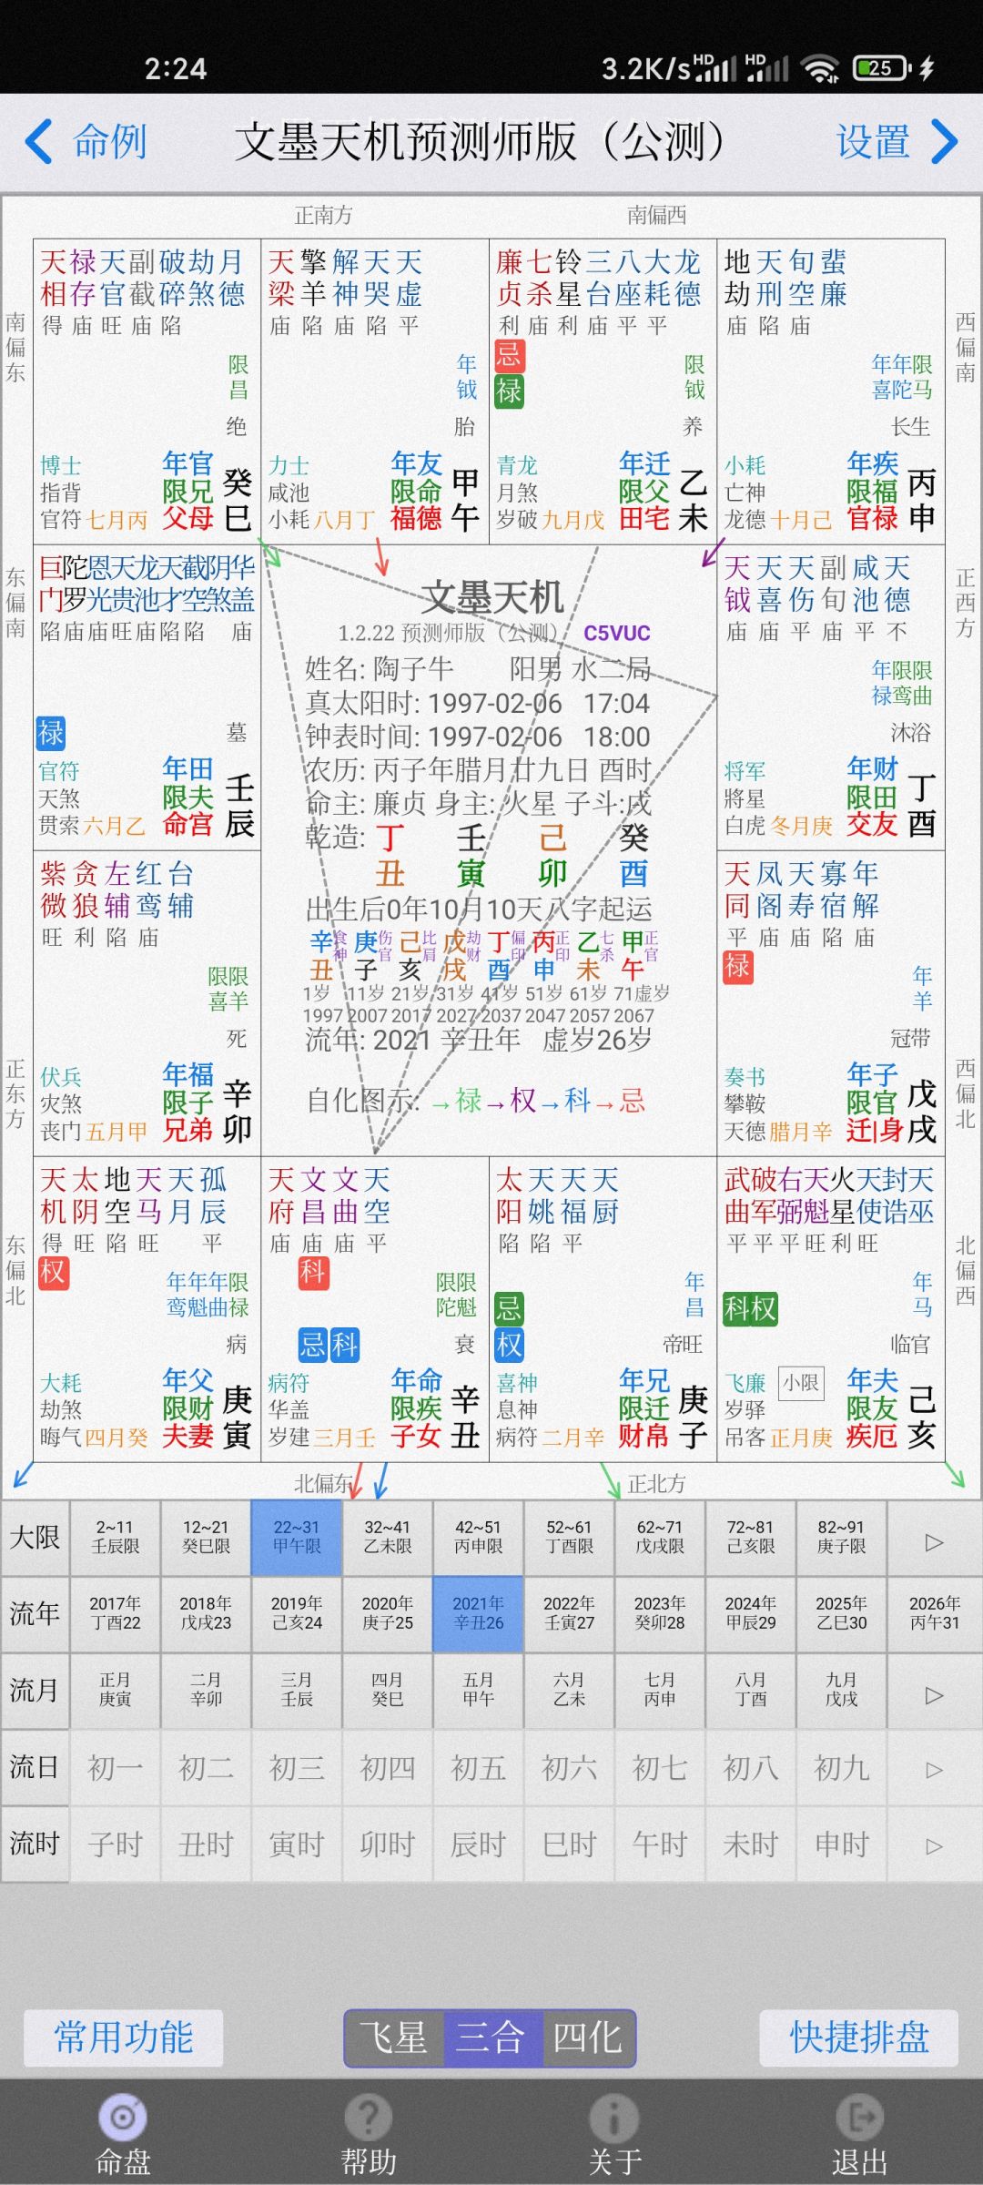The image size is (983, 2185).
Task: Select 流年 2021年 辛丑26
Action: pos(478,1613)
